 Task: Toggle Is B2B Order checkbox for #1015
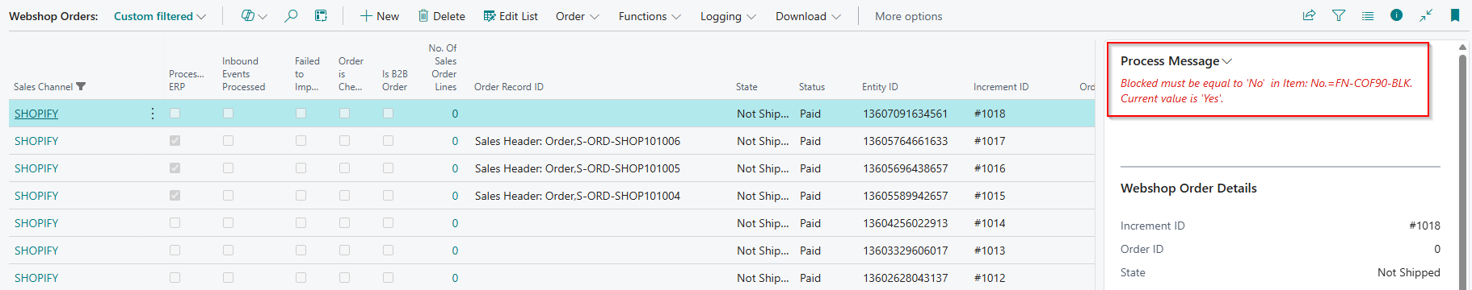coord(388,196)
